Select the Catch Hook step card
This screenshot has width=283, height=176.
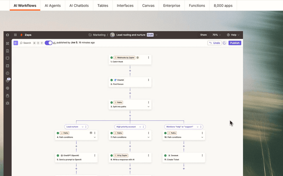pos(130,59)
